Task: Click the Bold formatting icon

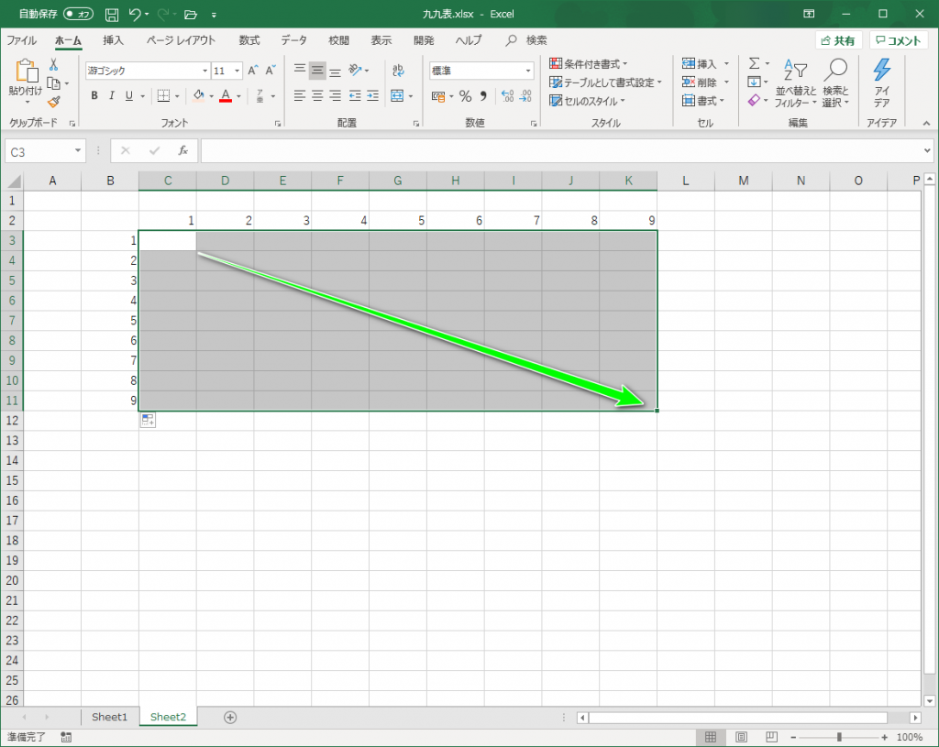Action: pos(94,96)
